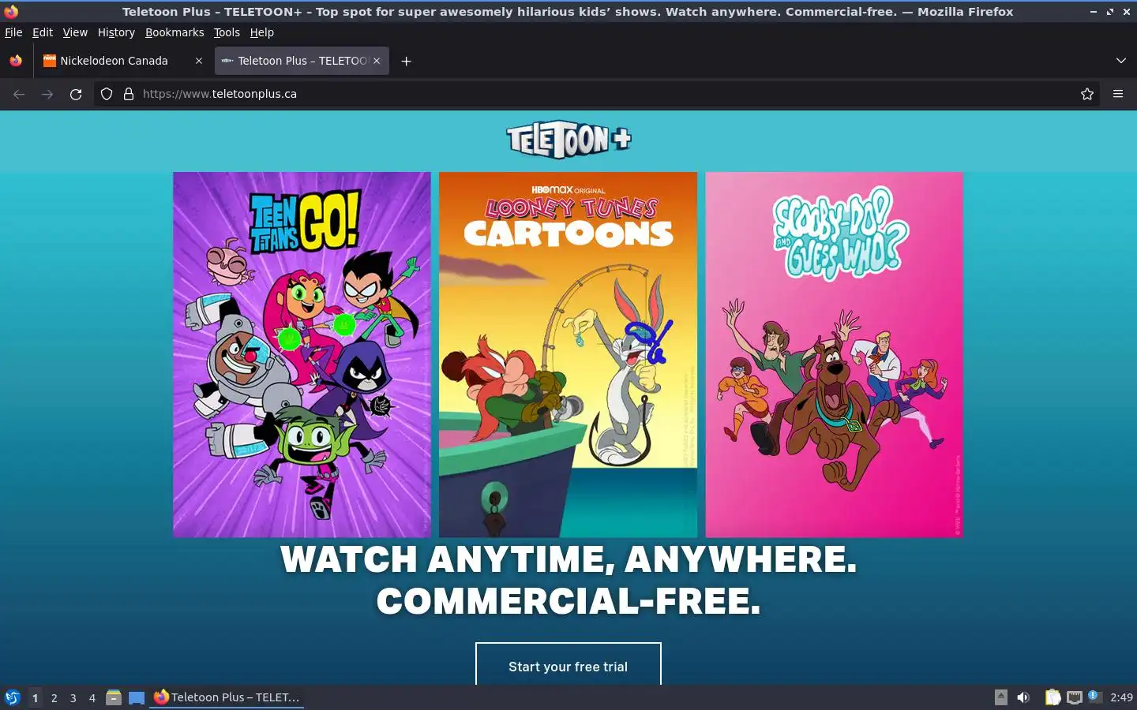Open the View menu
The height and width of the screenshot is (710, 1137).
point(75,32)
